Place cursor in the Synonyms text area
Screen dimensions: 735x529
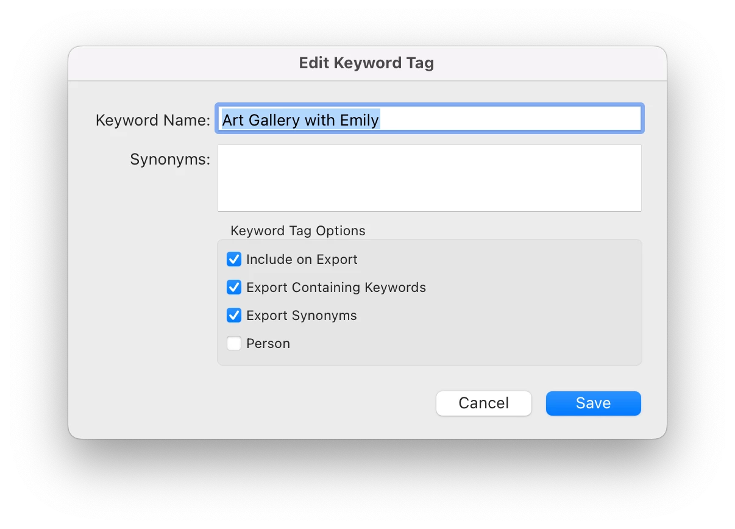[429, 178]
